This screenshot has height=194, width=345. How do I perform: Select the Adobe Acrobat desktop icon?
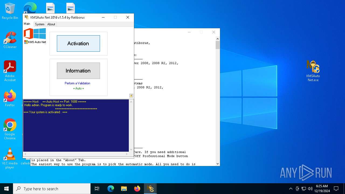[x=10, y=71]
